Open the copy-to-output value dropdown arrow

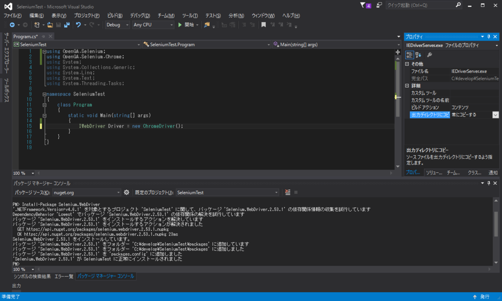[495, 115]
